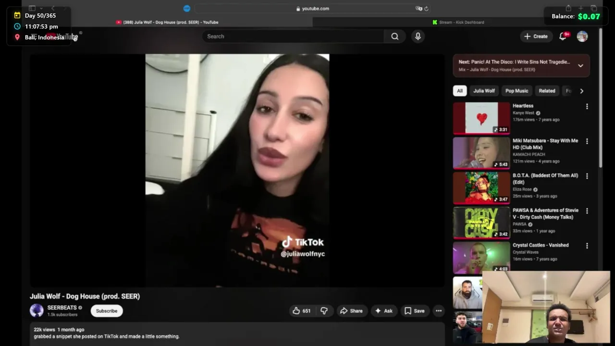Select the Julia Wolf filter chip
The height and width of the screenshot is (346, 615).
point(484,91)
